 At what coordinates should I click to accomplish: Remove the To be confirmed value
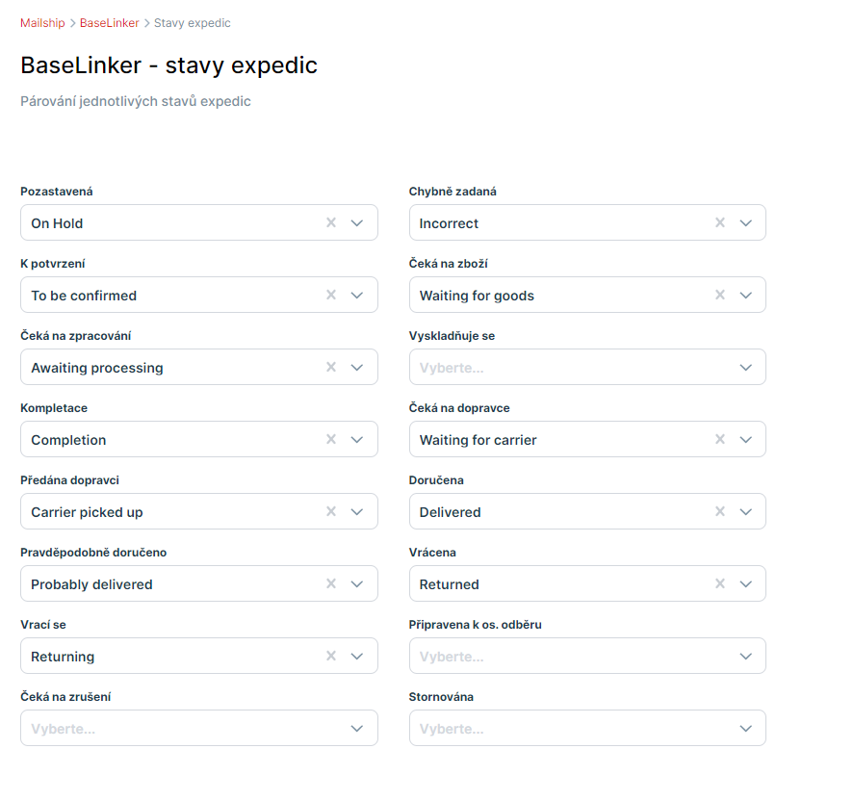coord(331,295)
